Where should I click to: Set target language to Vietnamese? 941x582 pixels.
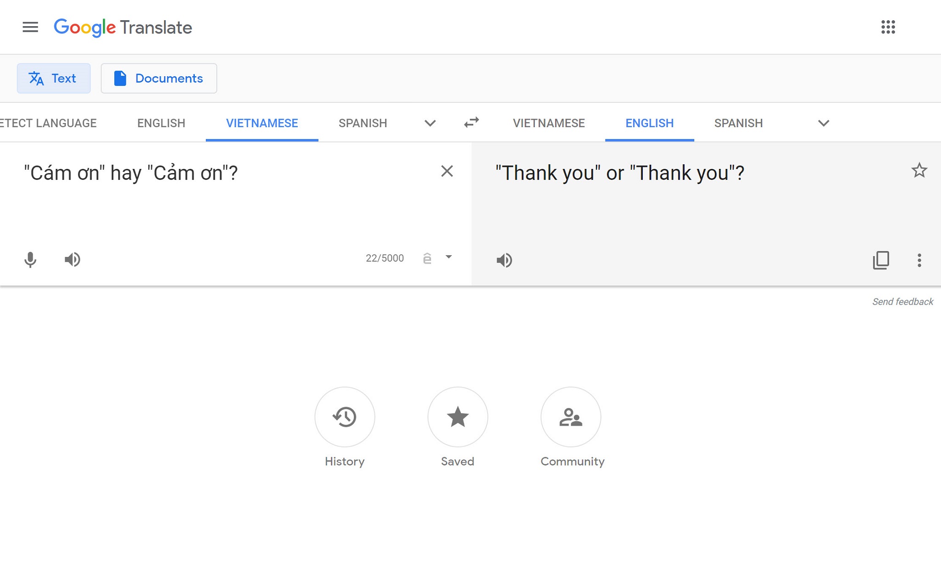tap(549, 123)
